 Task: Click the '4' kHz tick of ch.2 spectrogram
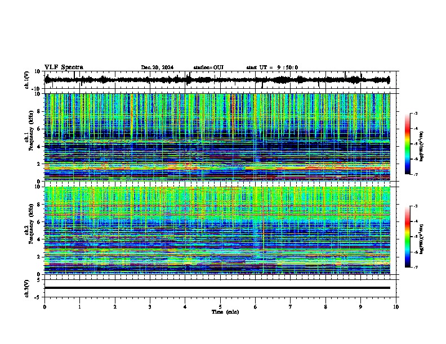click(x=39, y=239)
